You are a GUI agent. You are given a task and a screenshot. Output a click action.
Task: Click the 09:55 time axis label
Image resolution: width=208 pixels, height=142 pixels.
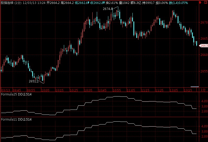coord(31,90)
